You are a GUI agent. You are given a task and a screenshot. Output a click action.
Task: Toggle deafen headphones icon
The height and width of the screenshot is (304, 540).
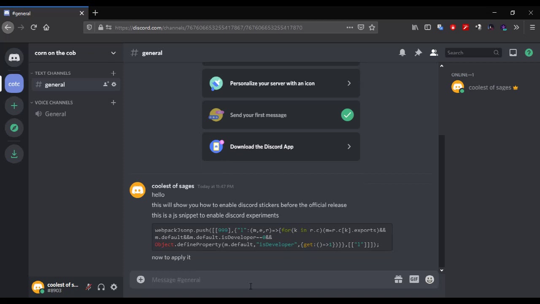click(x=101, y=287)
